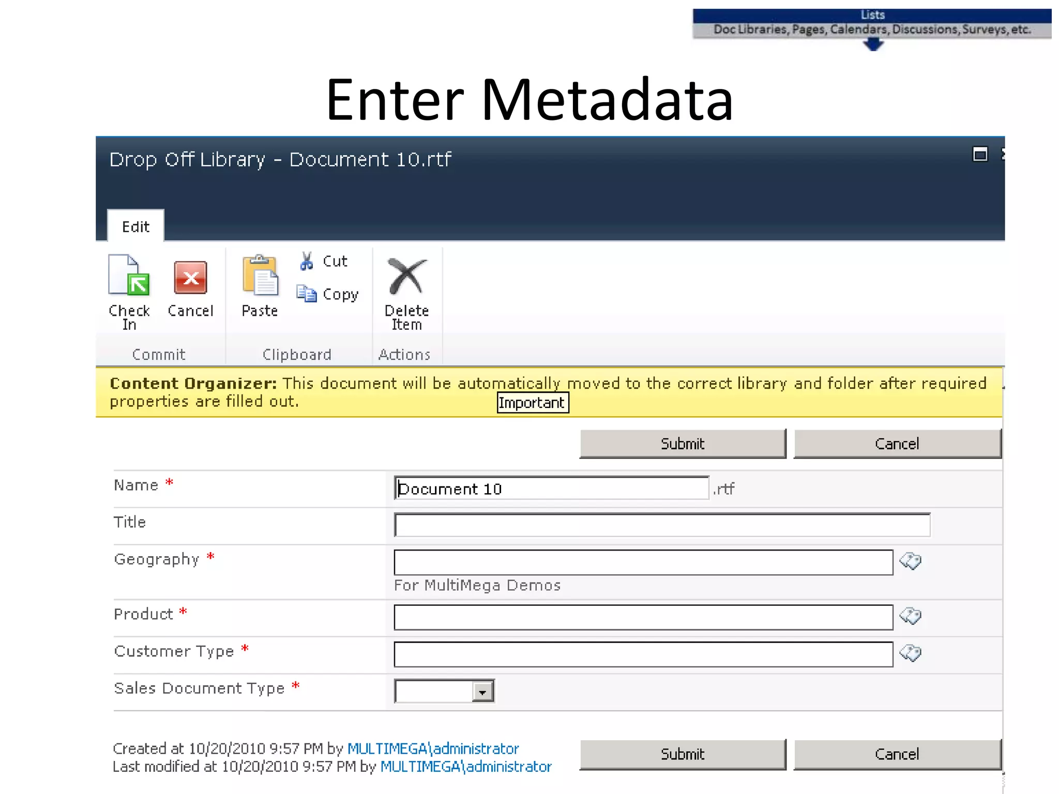
Task: Click the 'Commit' group label
Action: (x=159, y=355)
